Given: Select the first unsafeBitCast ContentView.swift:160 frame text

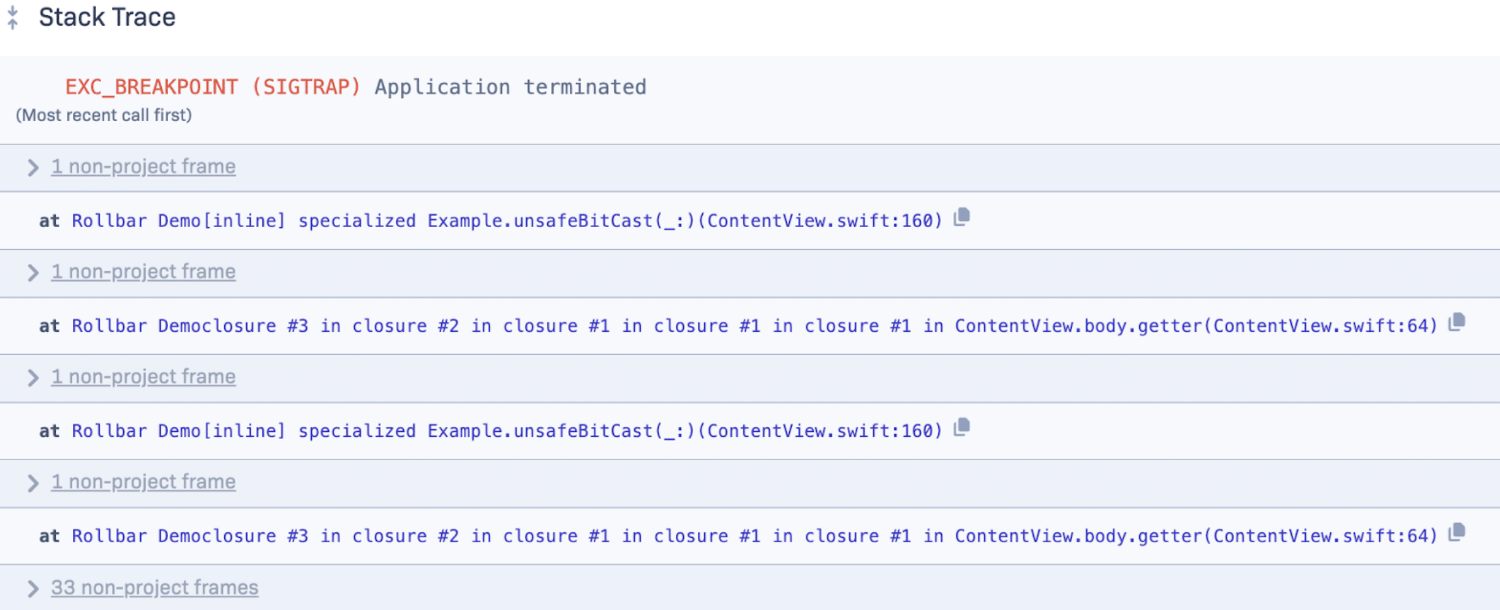Looking at the screenshot, I should 507,221.
